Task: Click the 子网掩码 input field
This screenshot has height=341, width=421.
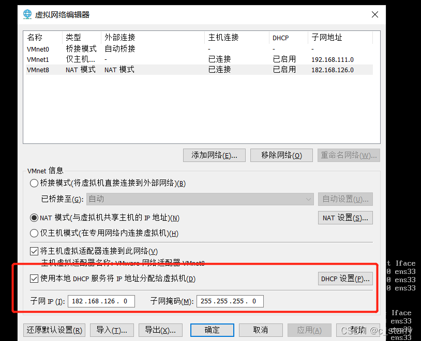Action: click(x=230, y=301)
